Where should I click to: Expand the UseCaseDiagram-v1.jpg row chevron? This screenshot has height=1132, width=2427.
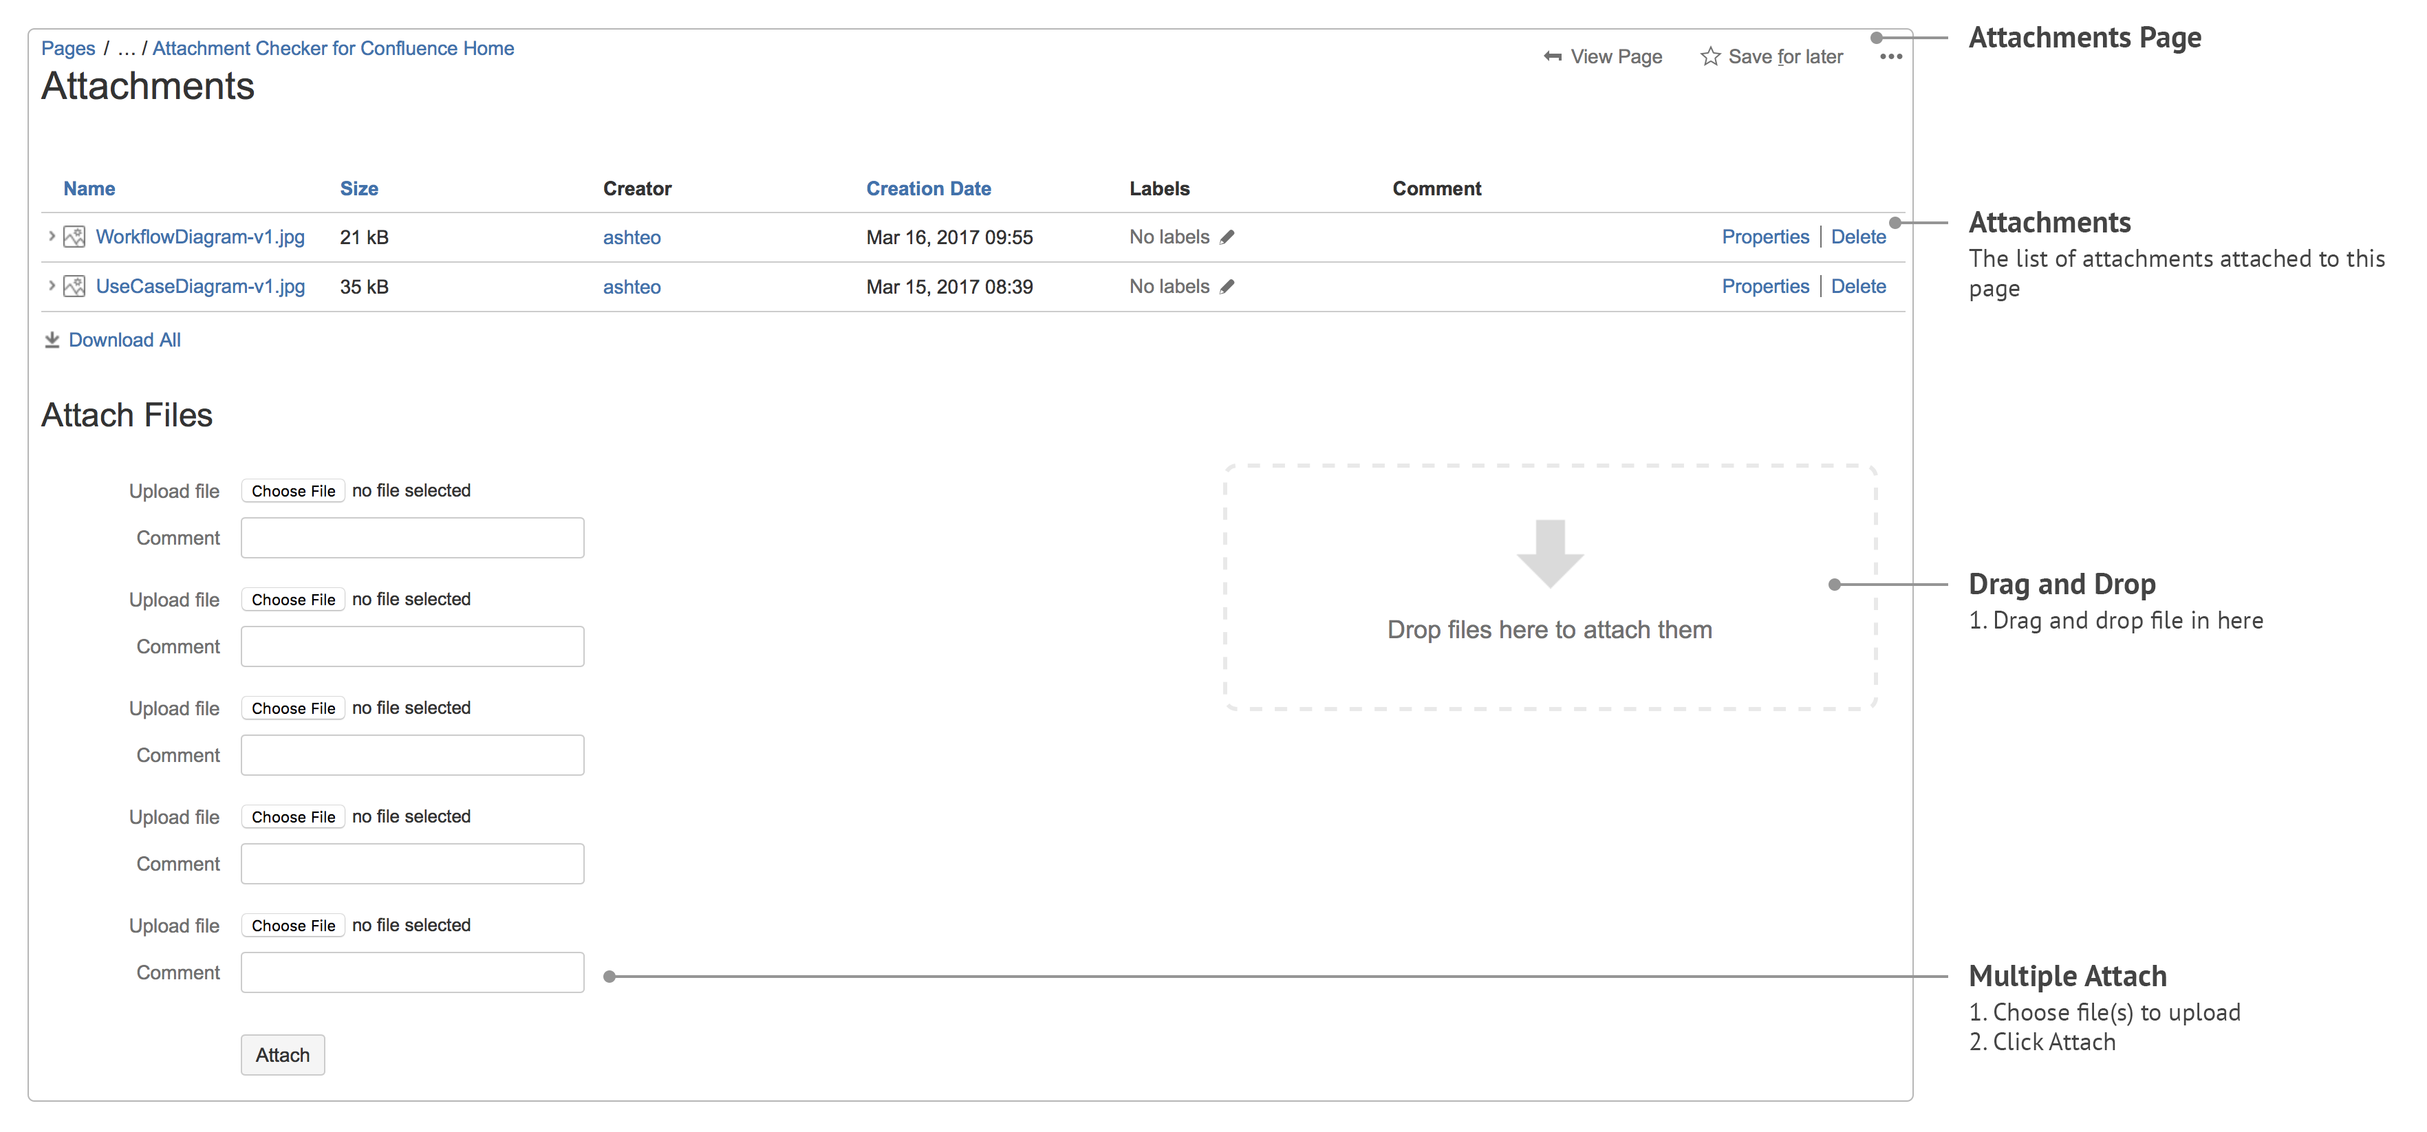click(x=51, y=285)
